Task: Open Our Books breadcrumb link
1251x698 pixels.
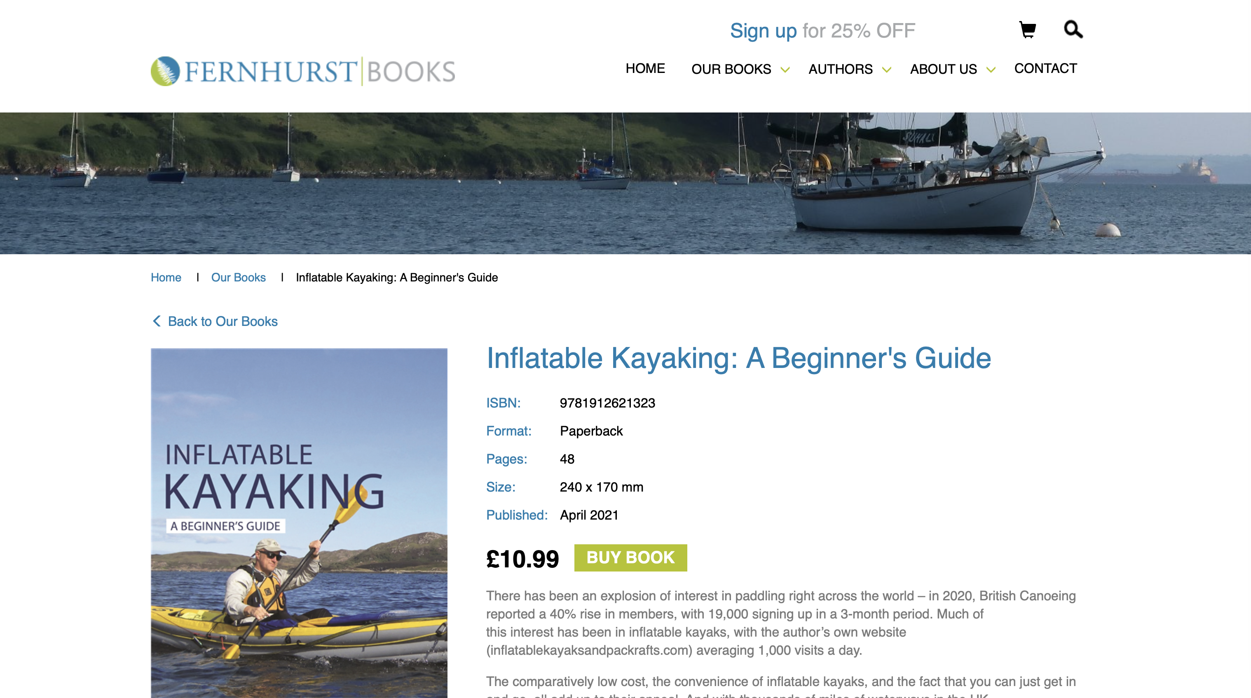Action: click(x=238, y=277)
